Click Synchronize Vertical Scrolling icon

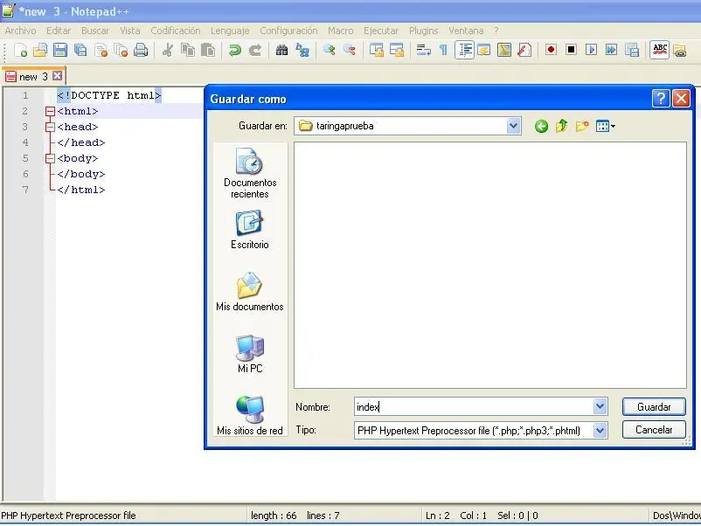[377, 50]
